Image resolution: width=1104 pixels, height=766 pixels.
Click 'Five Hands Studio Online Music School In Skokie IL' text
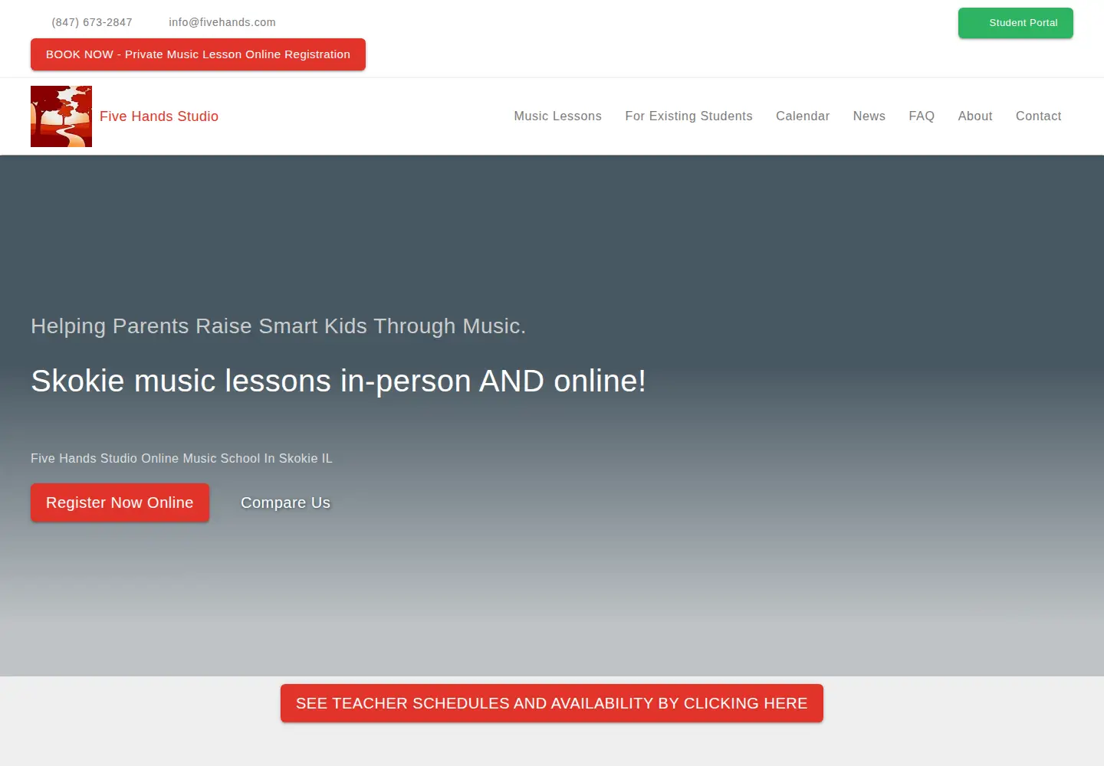tap(182, 458)
